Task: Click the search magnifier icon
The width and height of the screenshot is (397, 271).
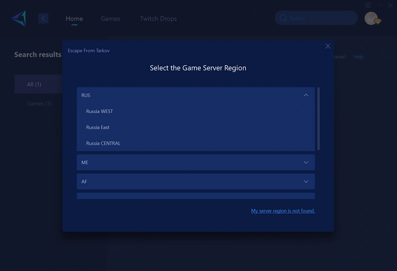Action: [283, 18]
